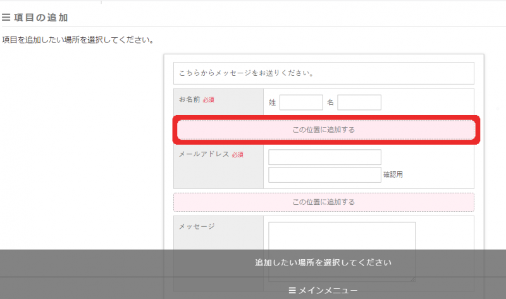506x299 pixels.
Task: Click the hamburger icon next to メインメニュー
Action: click(292, 291)
